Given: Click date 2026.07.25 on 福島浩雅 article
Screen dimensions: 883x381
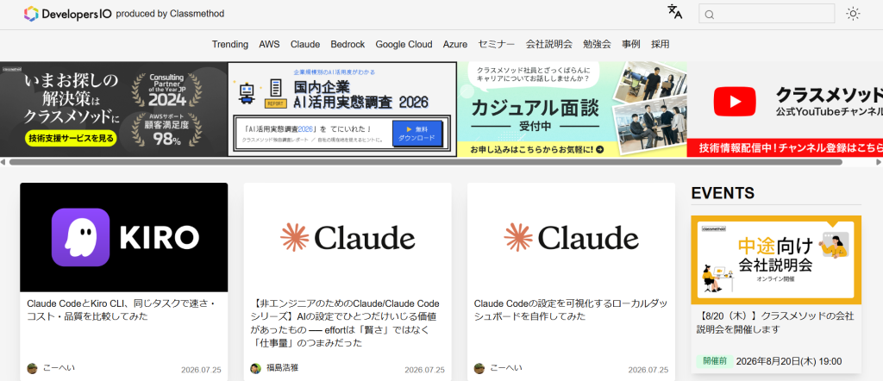Looking at the screenshot, I should [424, 370].
